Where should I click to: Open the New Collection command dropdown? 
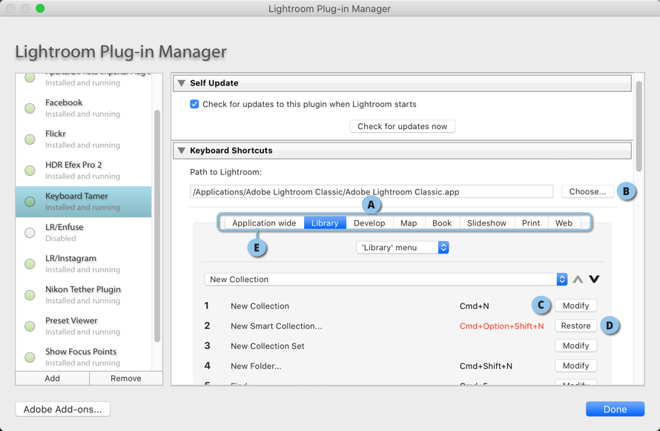click(x=386, y=279)
